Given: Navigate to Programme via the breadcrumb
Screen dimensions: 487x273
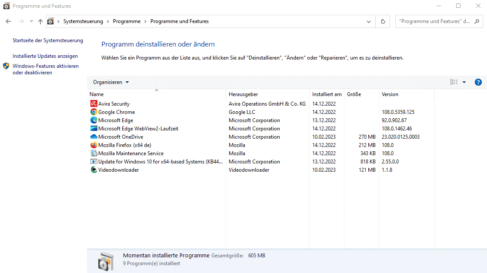Looking at the screenshot, I should 127,21.
